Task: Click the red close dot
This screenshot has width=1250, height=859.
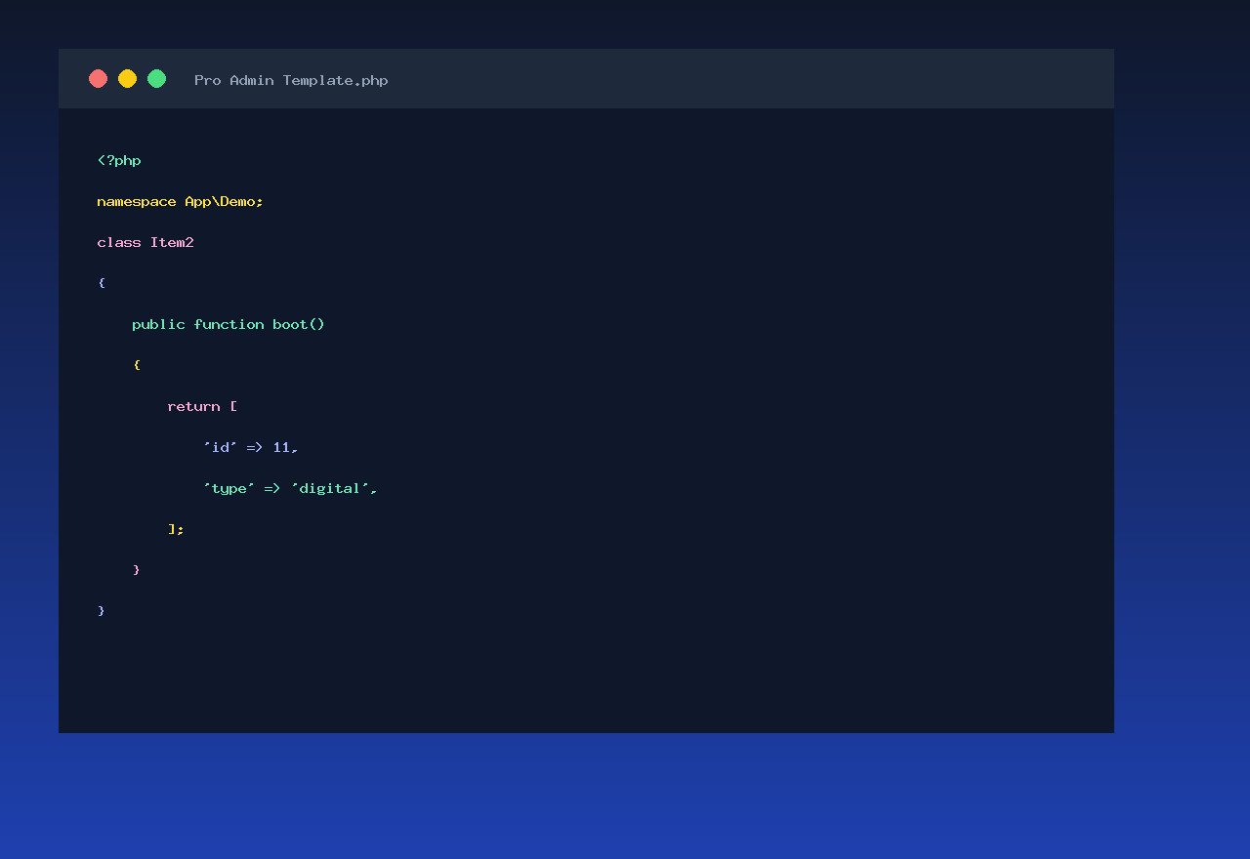Action: [98, 79]
